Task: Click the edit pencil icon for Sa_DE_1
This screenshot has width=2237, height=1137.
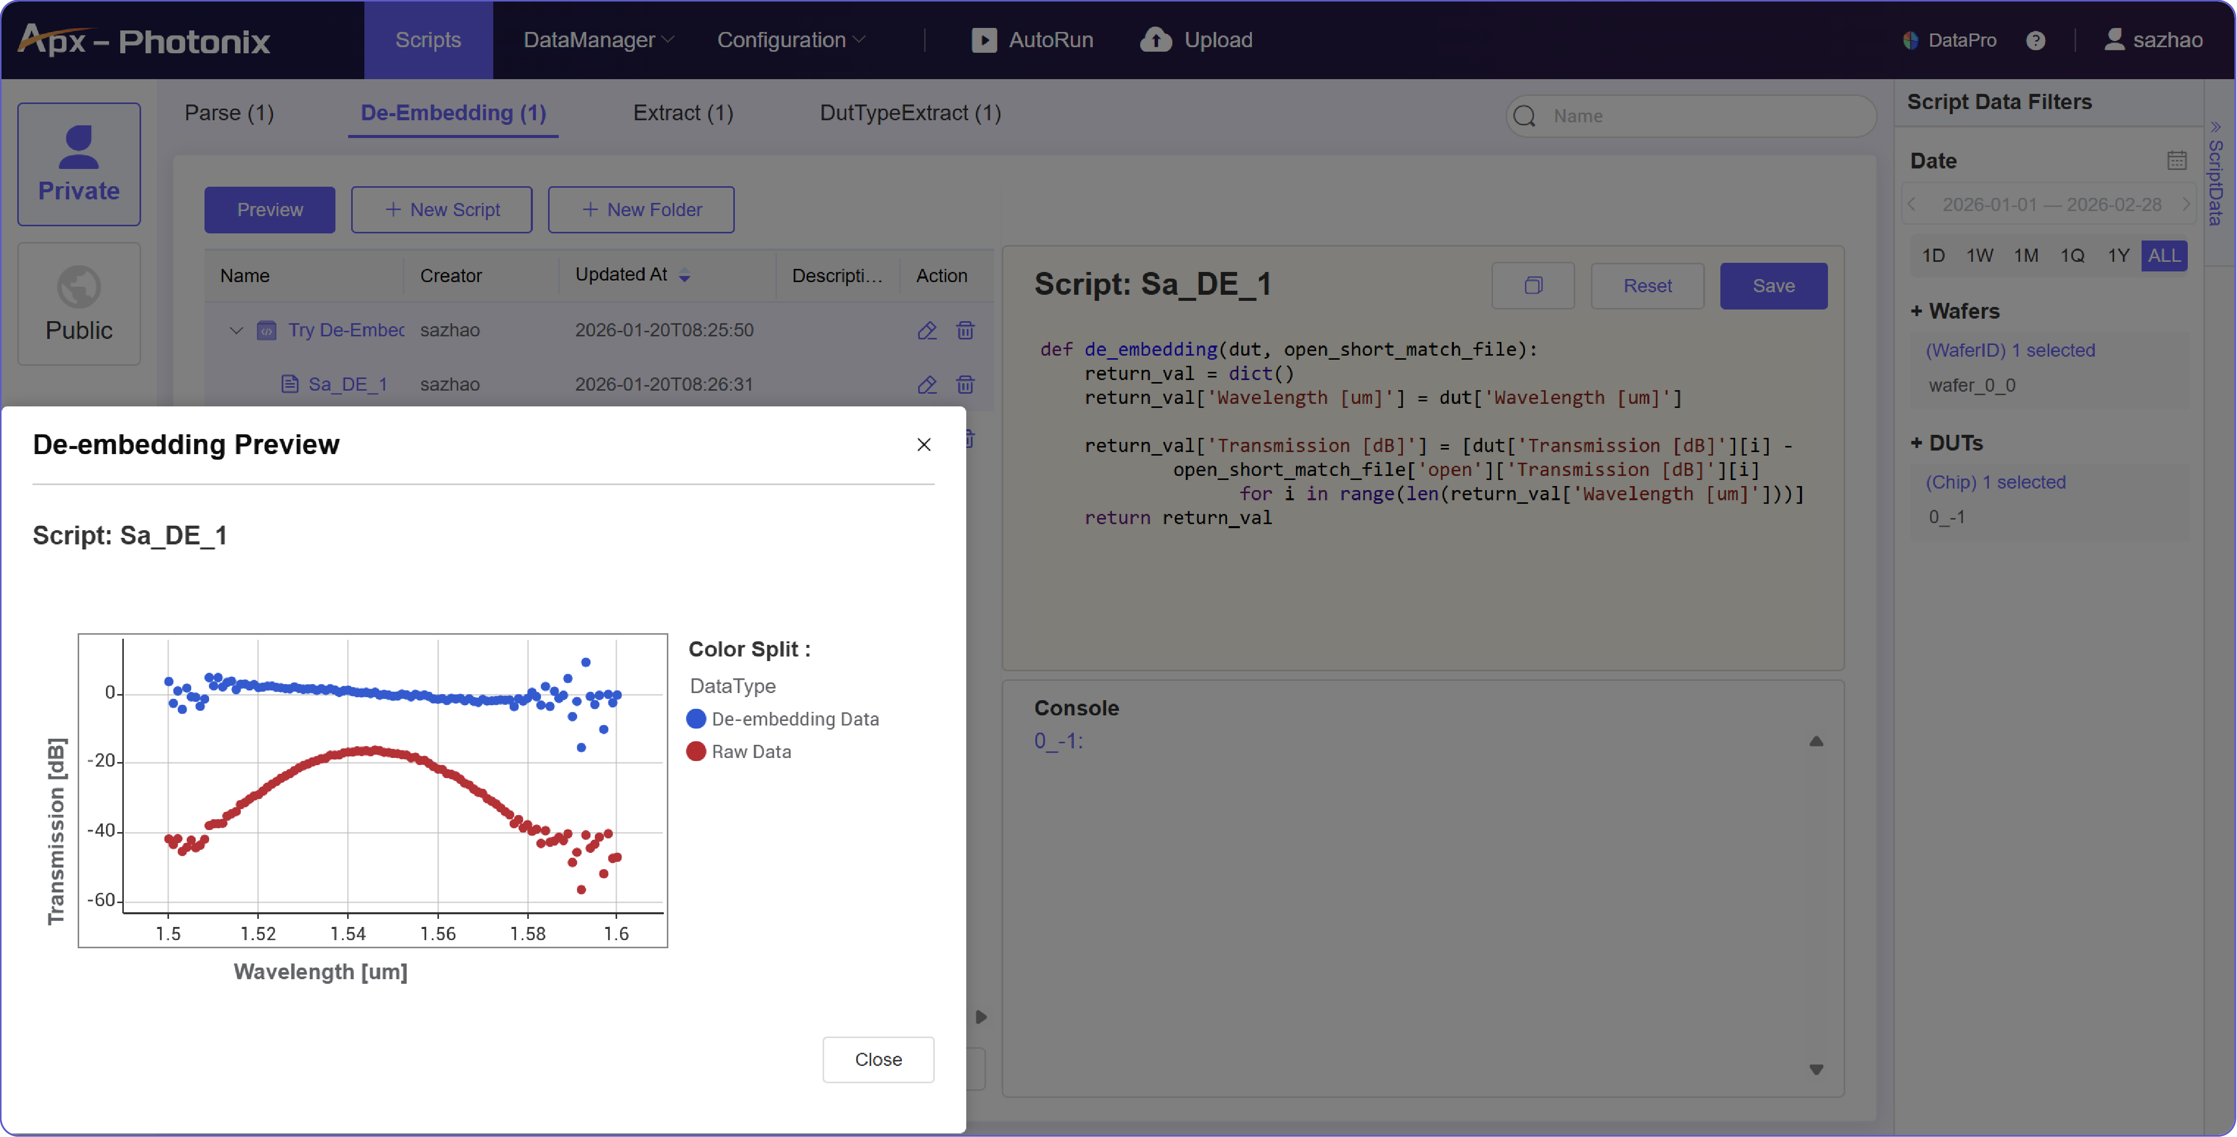Action: [927, 385]
